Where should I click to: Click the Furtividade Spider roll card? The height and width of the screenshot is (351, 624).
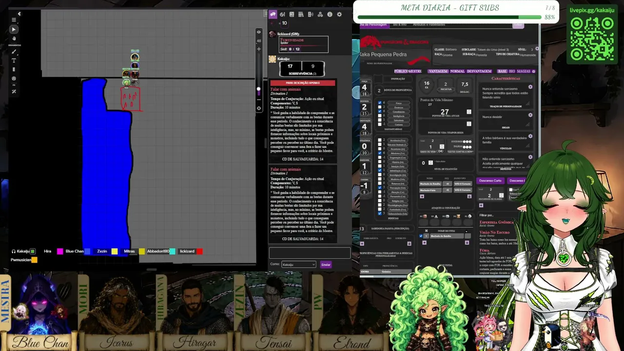(303, 44)
